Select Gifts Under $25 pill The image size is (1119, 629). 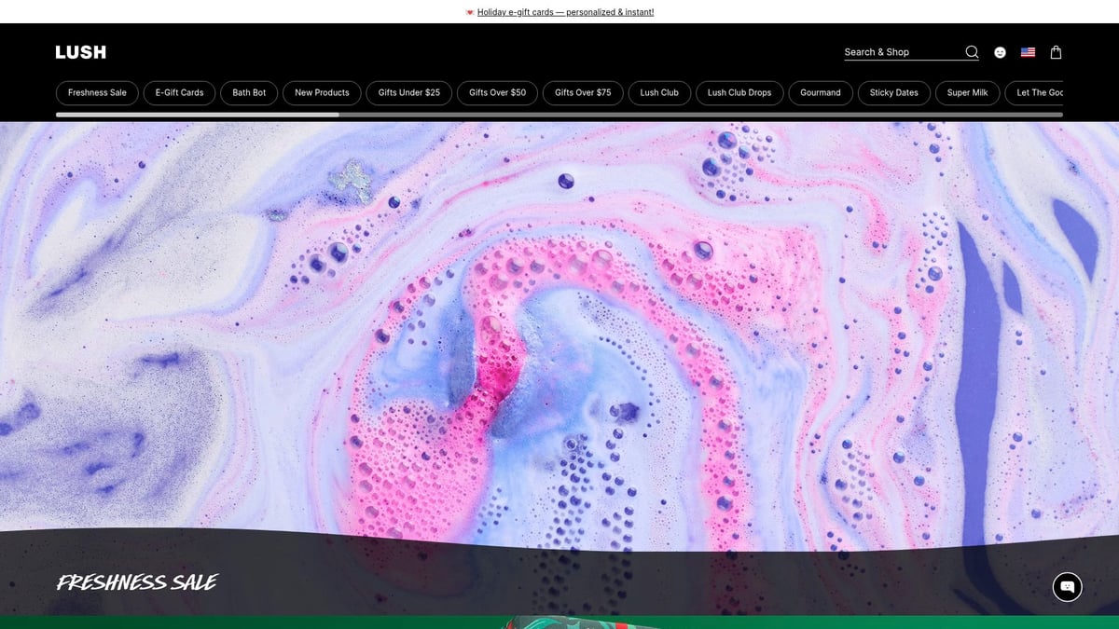408,93
